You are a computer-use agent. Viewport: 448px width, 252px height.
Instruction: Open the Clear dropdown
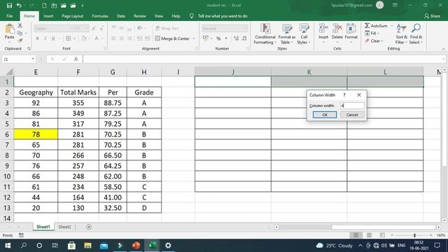[x=374, y=41]
